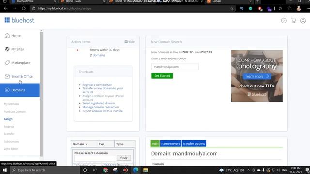Open the shopping cart icon
310x174 pixels.
[x=294, y=20]
